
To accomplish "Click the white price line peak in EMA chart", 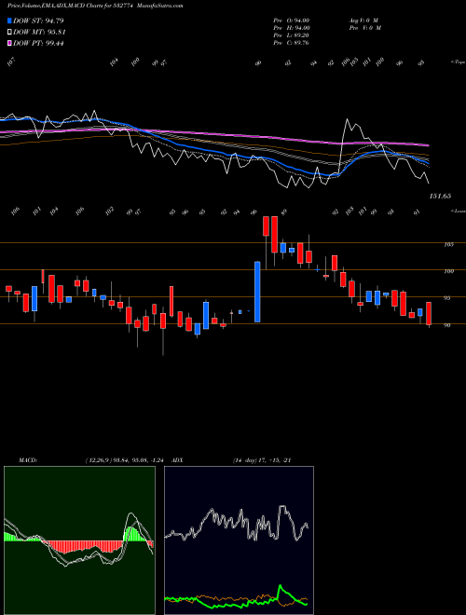I will coord(347,119).
